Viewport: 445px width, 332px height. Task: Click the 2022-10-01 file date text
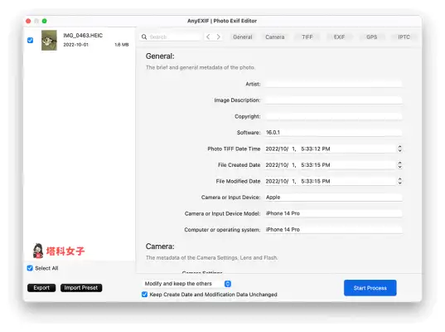click(x=75, y=45)
